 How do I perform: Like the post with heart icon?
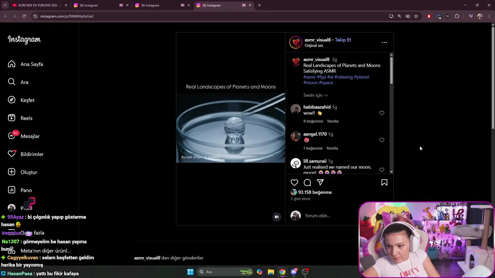point(294,183)
